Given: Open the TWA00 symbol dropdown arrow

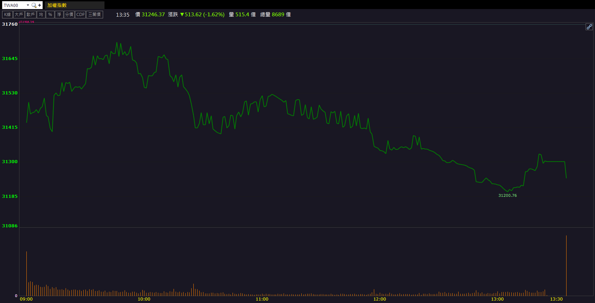Looking at the screenshot, I should [x=28, y=5].
